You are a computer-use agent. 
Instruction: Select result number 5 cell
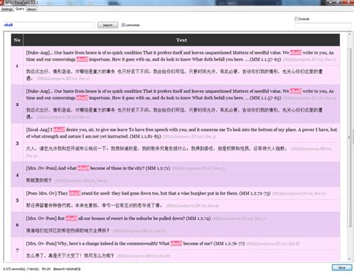point(17,200)
